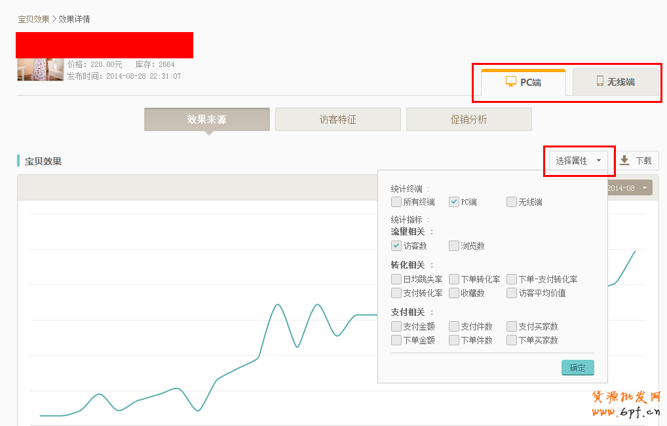Viewport: 667px width, 426px height.
Task: Enable the 浏览数 checkbox
Action: [454, 246]
